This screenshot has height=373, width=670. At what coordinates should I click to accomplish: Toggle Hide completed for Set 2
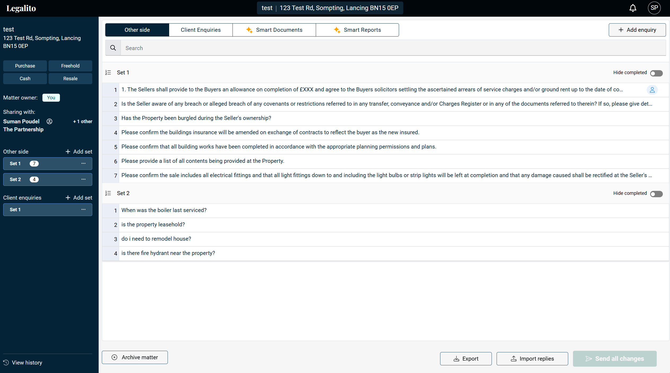click(x=656, y=194)
